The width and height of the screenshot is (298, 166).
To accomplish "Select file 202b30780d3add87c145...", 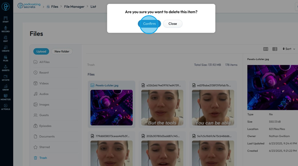I will [x=163, y=136].
